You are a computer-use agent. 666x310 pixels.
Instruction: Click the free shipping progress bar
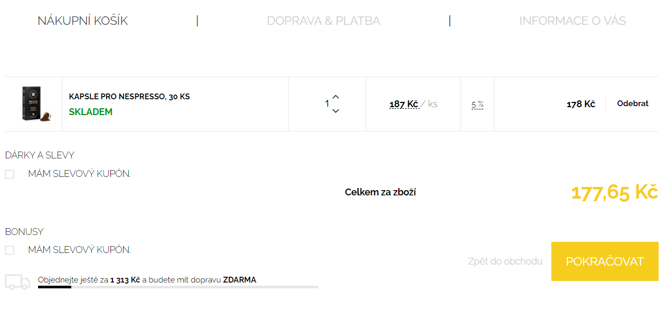pyautogui.click(x=178, y=287)
